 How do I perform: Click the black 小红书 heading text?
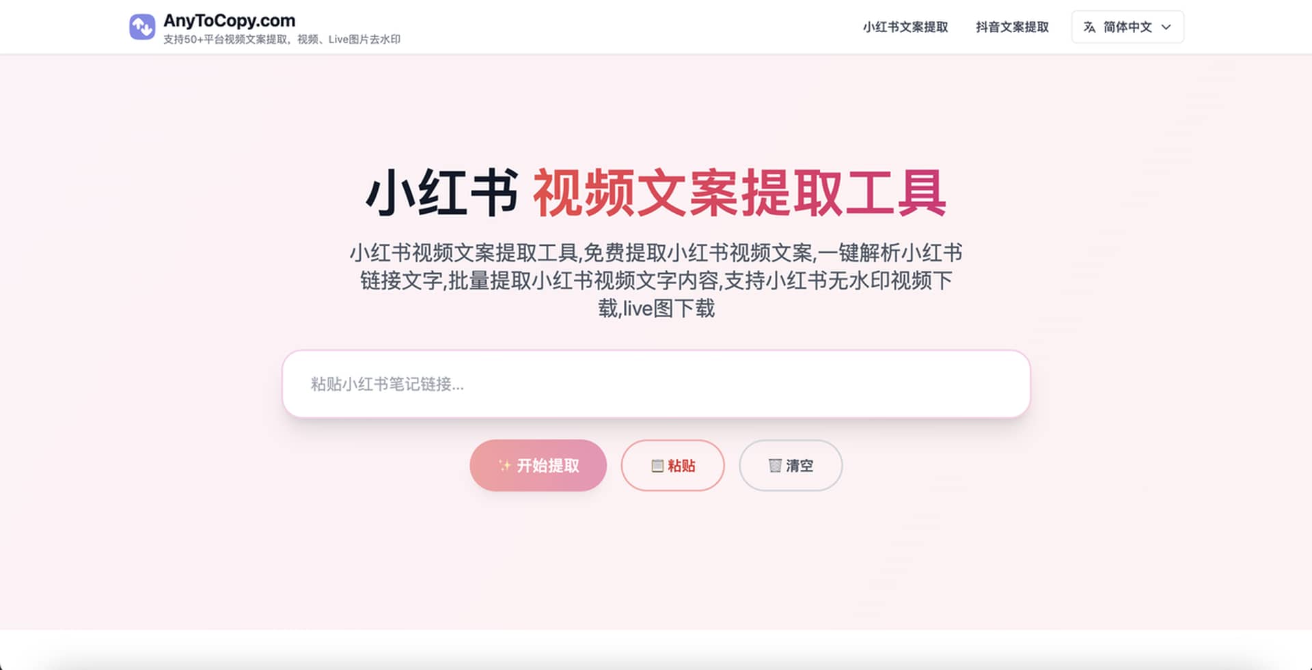pyautogui.click(x=442, y=193)
